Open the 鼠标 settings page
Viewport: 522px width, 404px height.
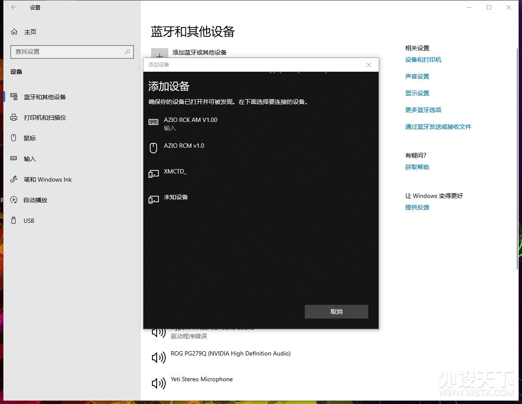point(30,138)
